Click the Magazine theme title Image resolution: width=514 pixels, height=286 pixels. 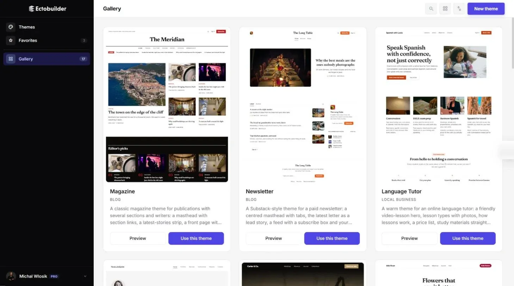click(x=122, y=192)
